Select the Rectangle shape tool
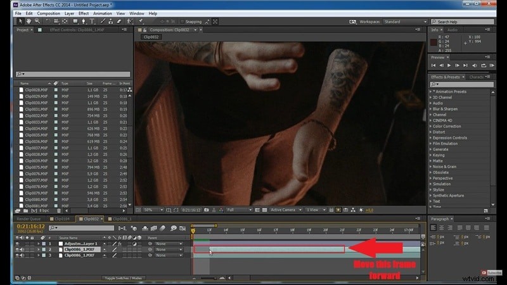Image resolution: width=507 pixels, height=285 pixels. pos(75,22)
